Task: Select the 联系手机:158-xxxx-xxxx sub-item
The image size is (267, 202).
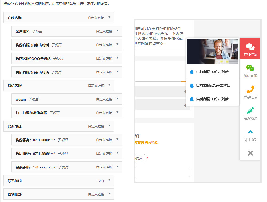Action: 36,167
